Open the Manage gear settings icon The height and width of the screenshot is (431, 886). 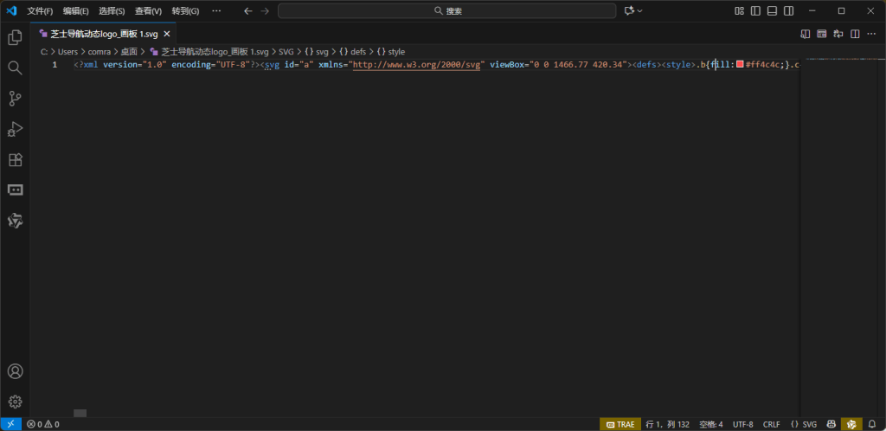click(15, 402)
